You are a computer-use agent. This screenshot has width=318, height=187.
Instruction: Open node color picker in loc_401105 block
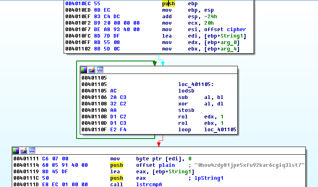point(84,70)
